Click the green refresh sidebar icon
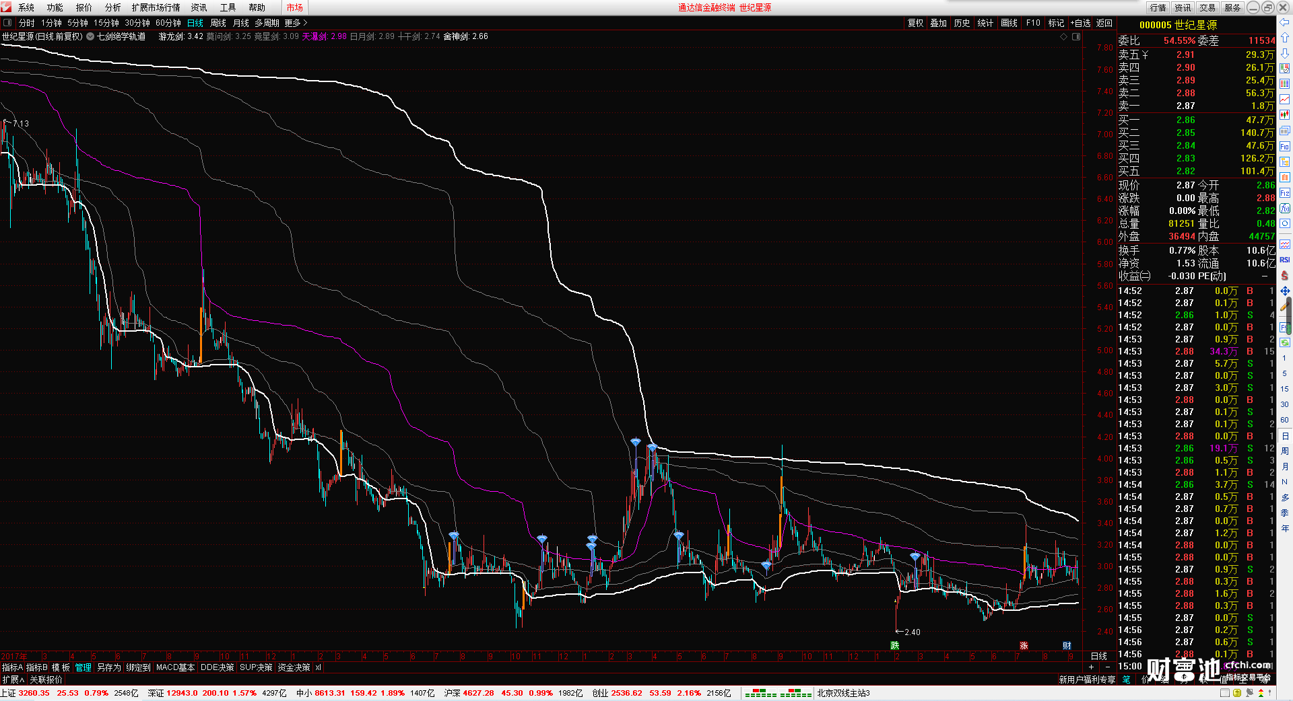This screenshot has width=1293, height=701. tap(1285, 342)
